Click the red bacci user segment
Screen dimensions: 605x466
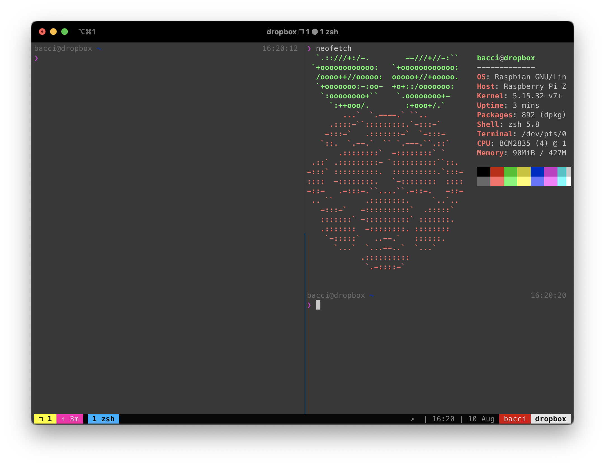pyautogui.click(x=515, y=419)
